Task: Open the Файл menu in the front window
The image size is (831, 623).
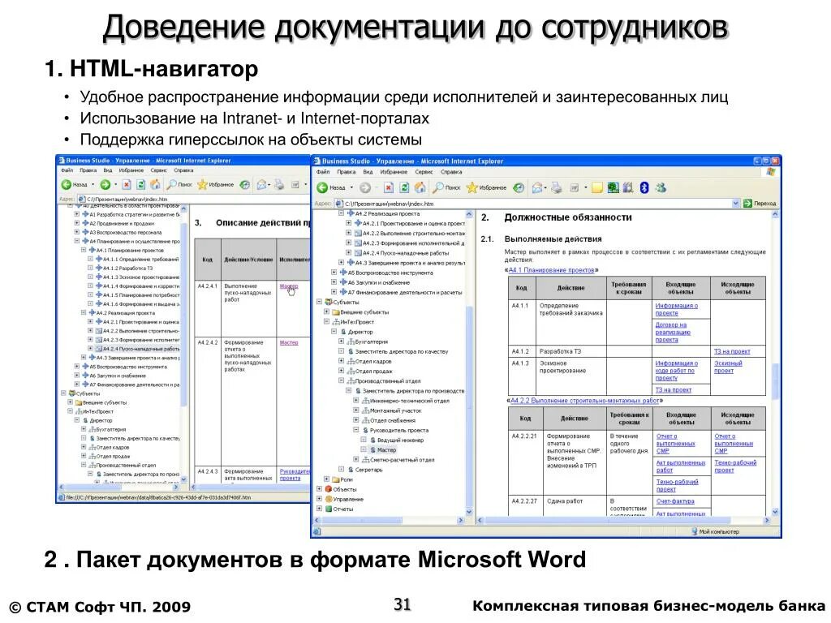Action: (x=323, y=172)
